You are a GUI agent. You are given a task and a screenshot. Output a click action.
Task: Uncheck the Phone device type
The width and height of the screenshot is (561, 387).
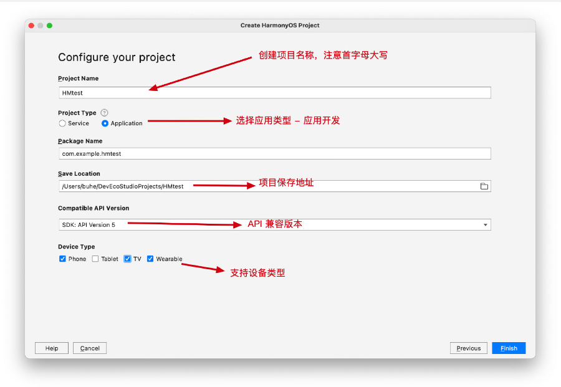62,259
